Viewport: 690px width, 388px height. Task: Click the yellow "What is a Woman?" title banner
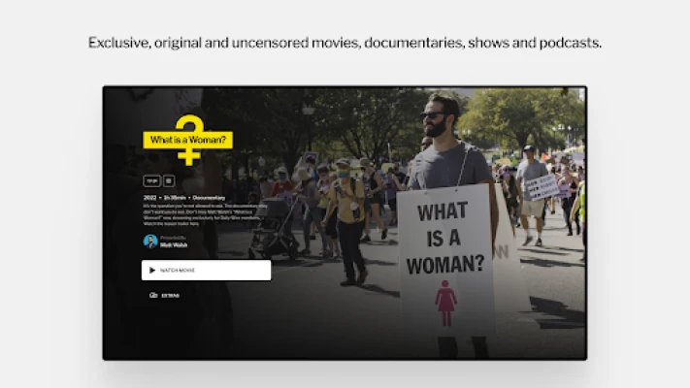[187, 140]
